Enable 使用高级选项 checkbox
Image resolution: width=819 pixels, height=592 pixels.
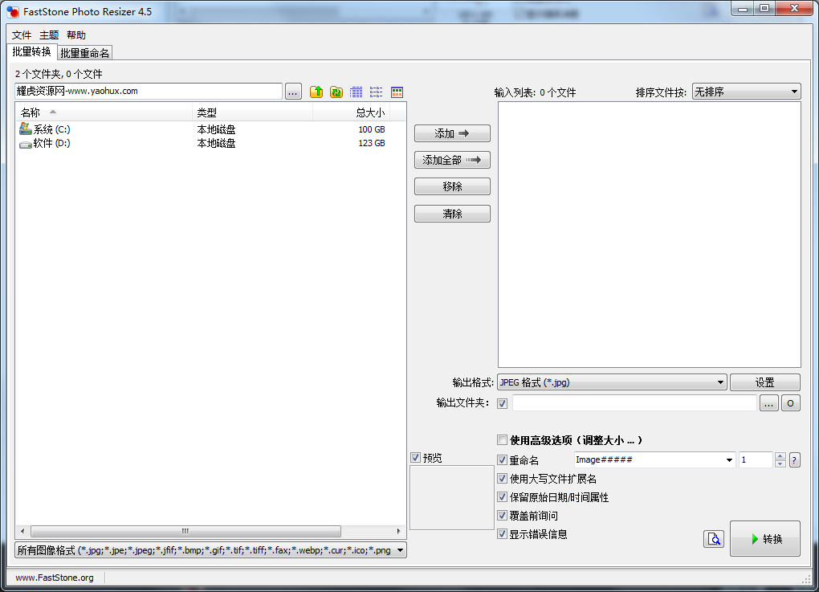point(503,440)
